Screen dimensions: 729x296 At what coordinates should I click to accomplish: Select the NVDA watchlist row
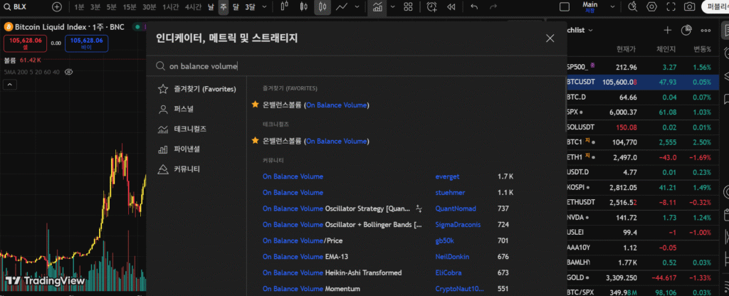[642, 218]
